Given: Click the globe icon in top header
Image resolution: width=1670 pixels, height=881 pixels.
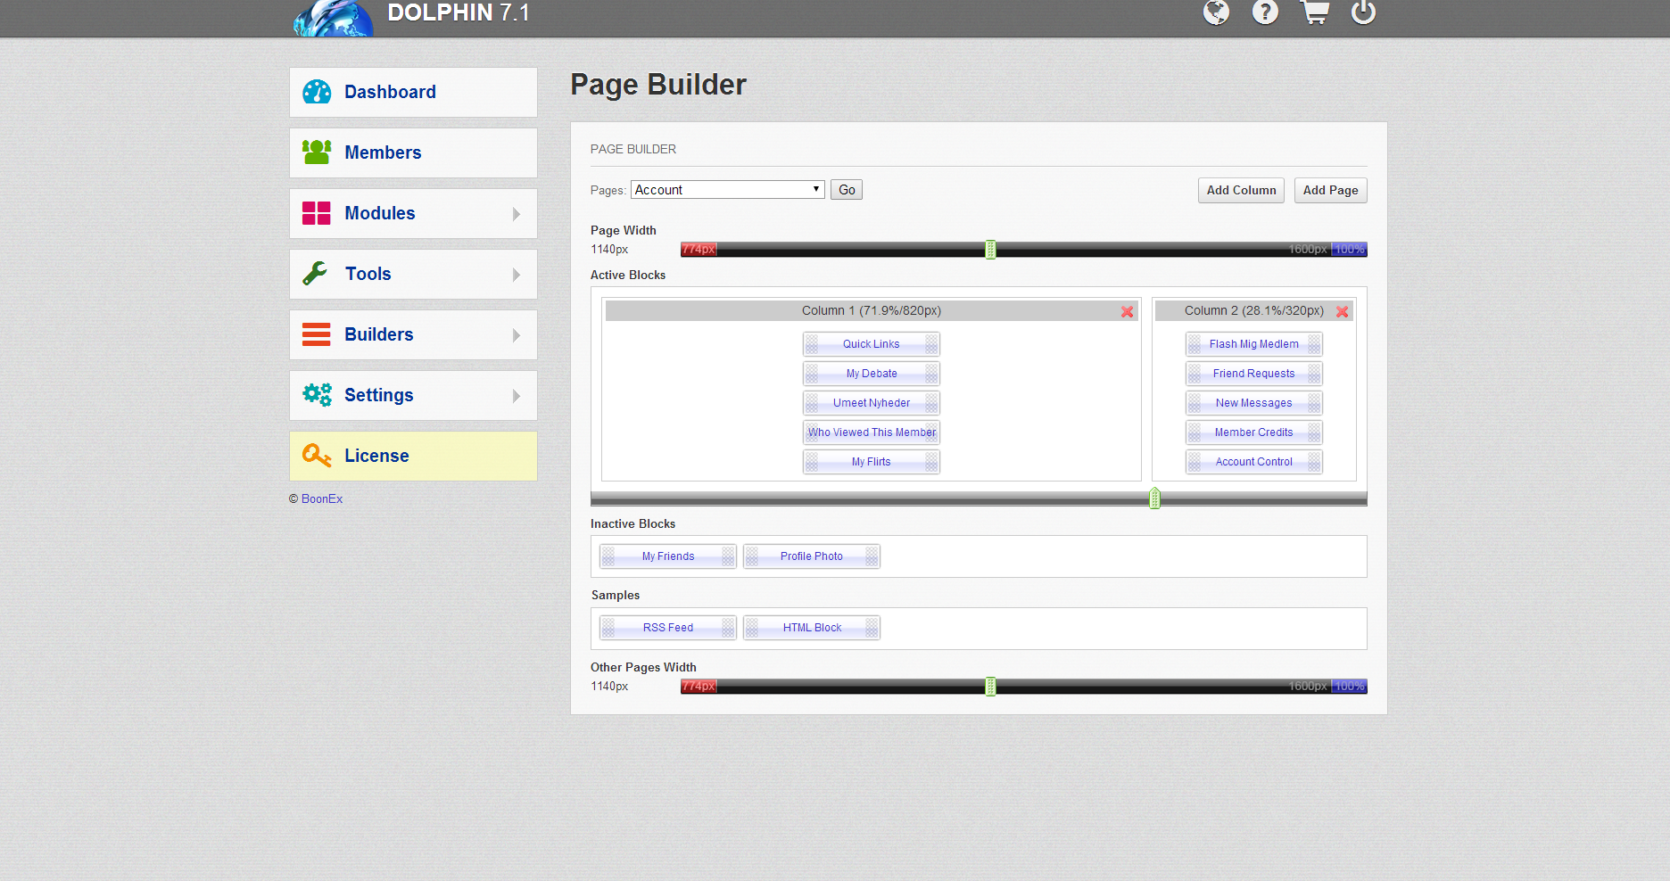Looking at the screenshot, I should point(1216,12).
